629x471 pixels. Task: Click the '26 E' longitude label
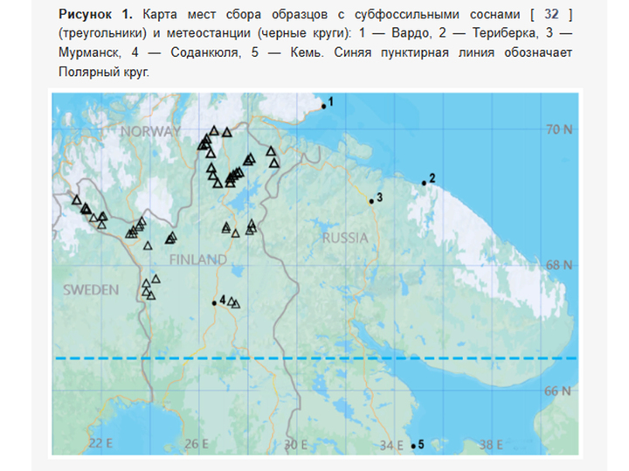(x=197, y=444)
